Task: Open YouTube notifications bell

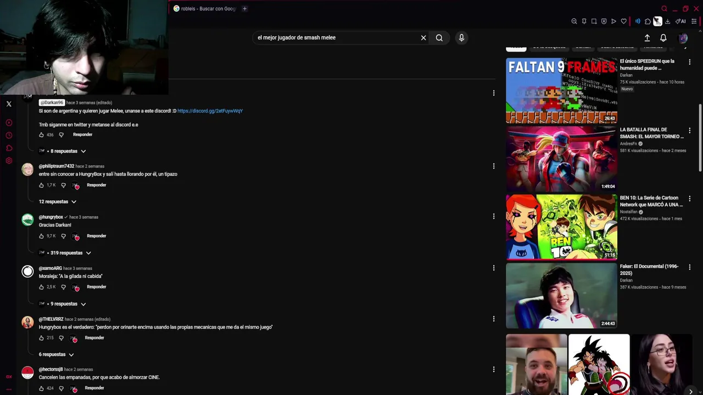Action: click(663, 38)
